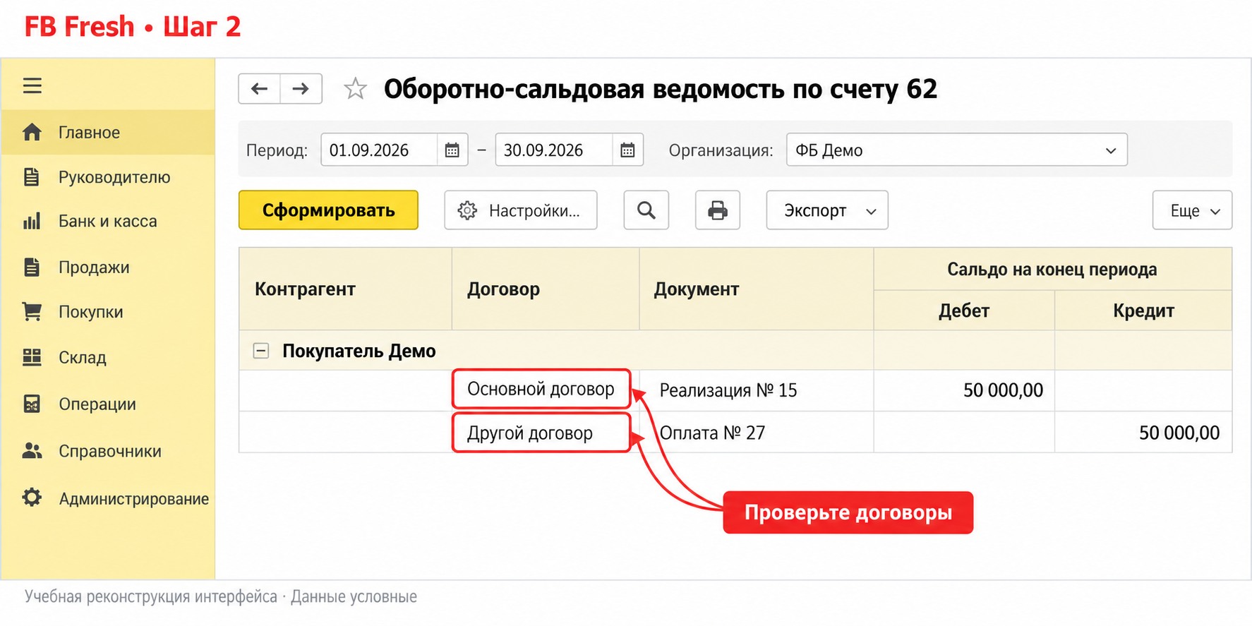Image resolution: width=1252 pixels, height=626 pixels.
Task: Go back with the left arrow
Action: [260, 89]
